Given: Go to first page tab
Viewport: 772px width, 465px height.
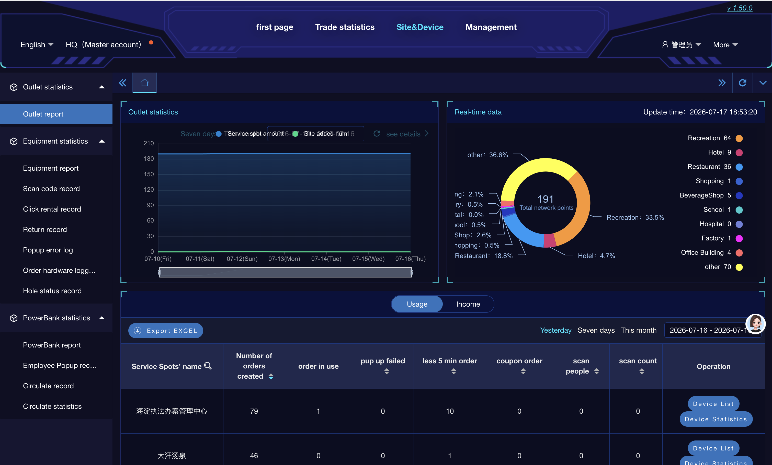Looking at the screenshot, I should (x=275, y=27).
